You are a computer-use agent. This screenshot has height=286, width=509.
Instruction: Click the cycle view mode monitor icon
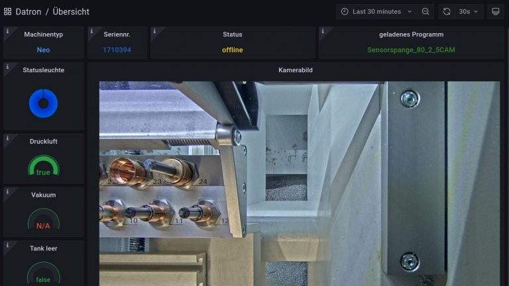tap(495, 11)
